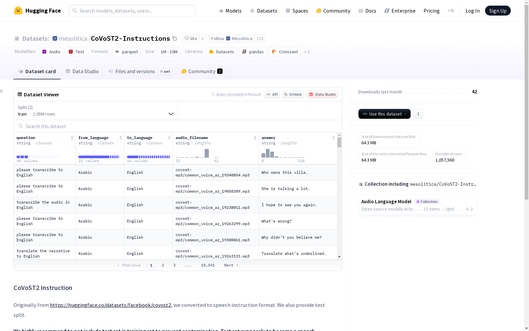Open the Community tab with 2 discussions

(x=202, y=71)
